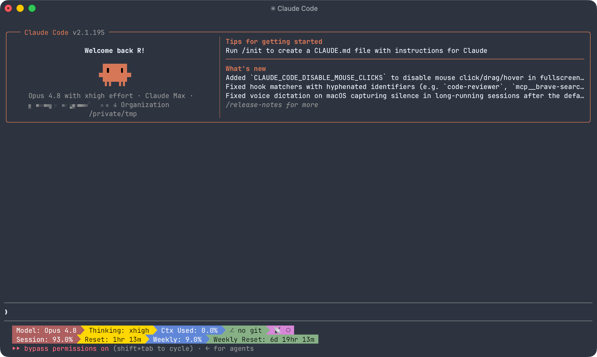The width and height of the screenshot is (597, 357).
Task: Click the hollow circle icon in pink segment
Action: tap(288, 330)
